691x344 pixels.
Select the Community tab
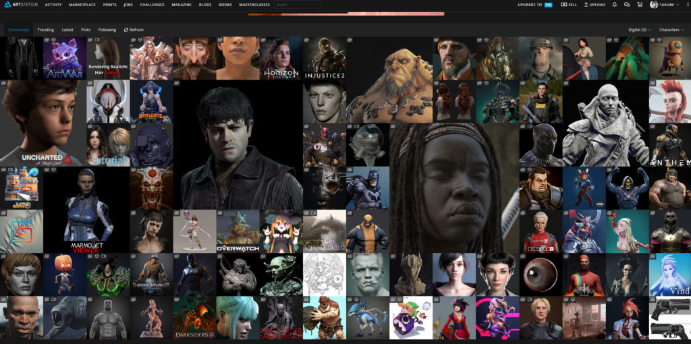click(x=18, y=30)
